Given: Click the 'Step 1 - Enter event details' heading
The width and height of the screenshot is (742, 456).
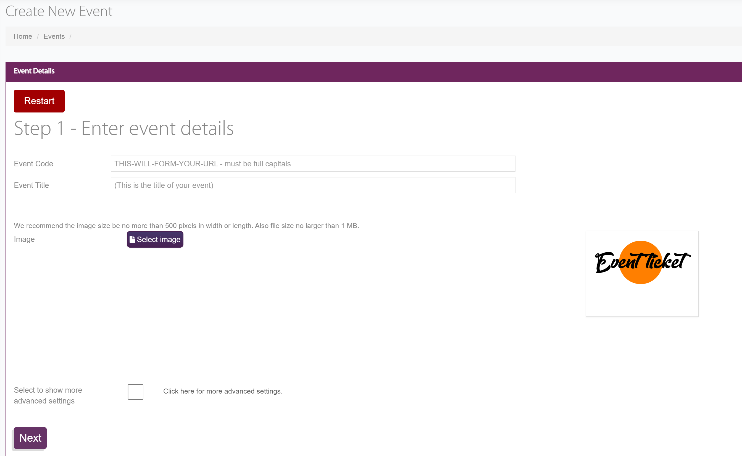Looking at the screenshot, I should 123,129.
